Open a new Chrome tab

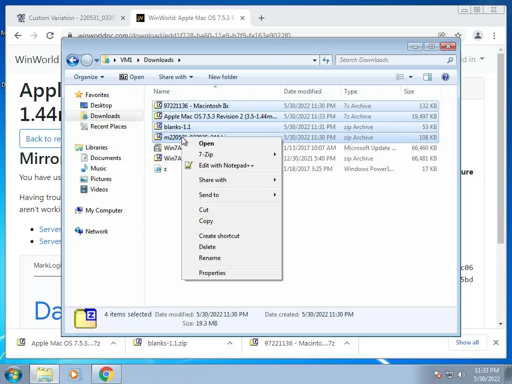261,18
